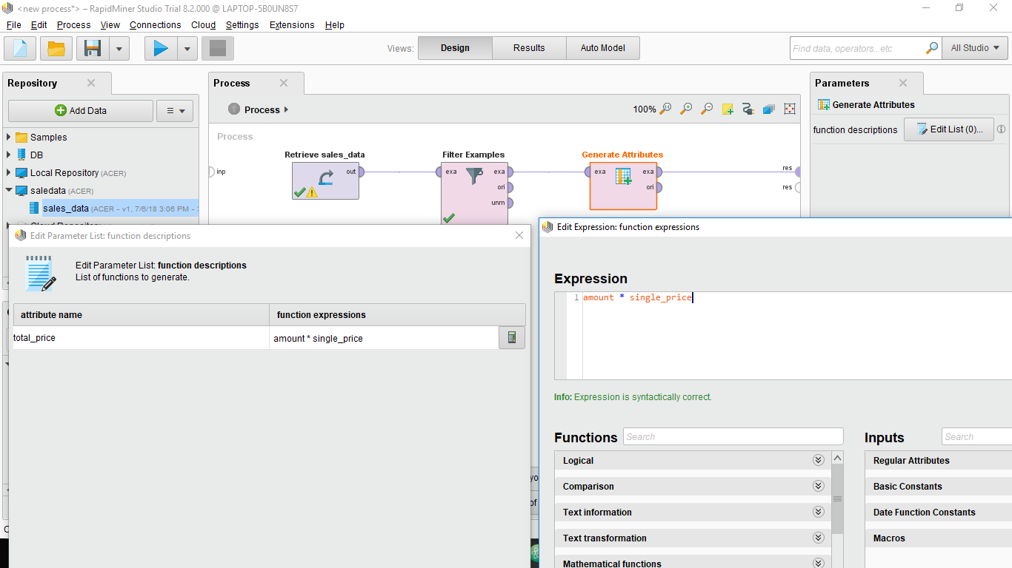This screenshot has height=568, width=1012.
Task: Switch to the Results view
Action: [x=529, y=48]
